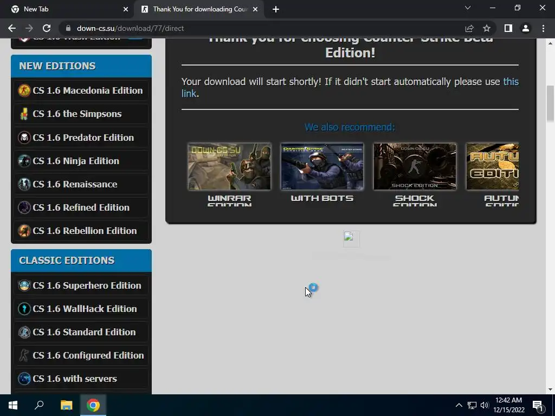
Task: Open the notification center
Action: pyautogui.click(x=538, y=405)
